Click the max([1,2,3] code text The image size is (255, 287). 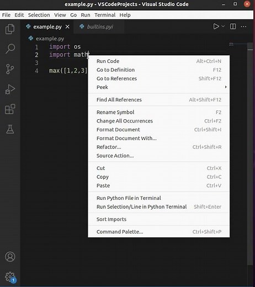[x=68, y=71]
